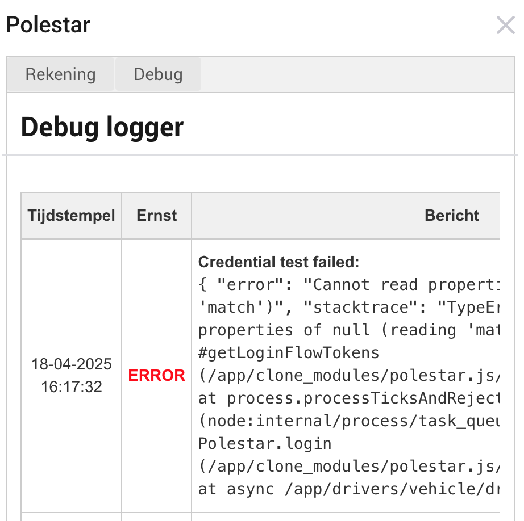Click the "Credential test failed:" bold text

click(279, 262)
